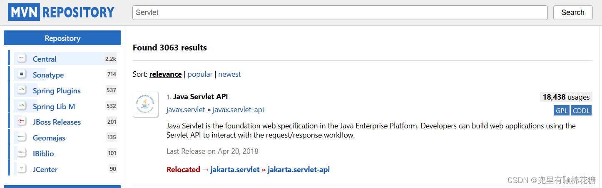602x188 pixels.
Task: Click the Sonatype repository icon
Action: [x=22, y=75]
